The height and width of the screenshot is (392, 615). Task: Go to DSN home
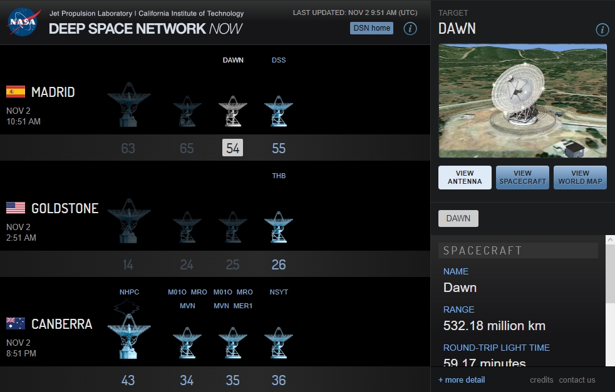371,28
